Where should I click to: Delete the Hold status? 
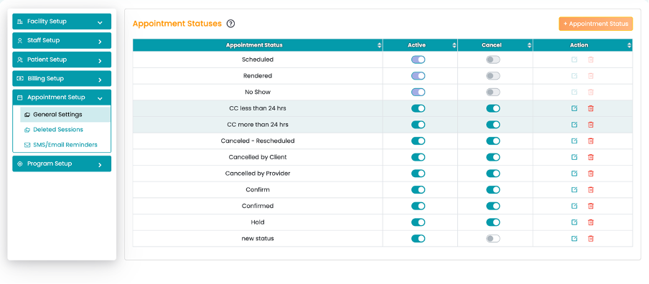[x=591, y=222]
